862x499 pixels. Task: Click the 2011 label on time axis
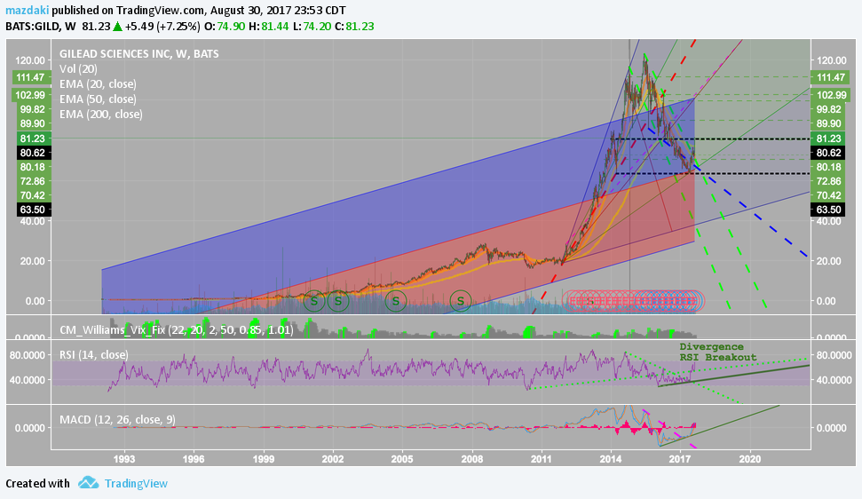542,459
